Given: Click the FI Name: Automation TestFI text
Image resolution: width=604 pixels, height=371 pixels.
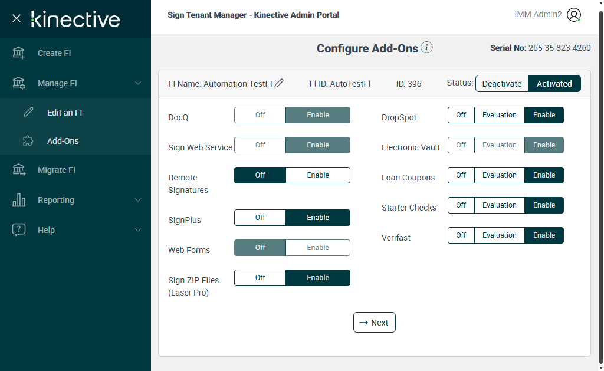Looking at the screenshot, I should click(x=220, y=84).
